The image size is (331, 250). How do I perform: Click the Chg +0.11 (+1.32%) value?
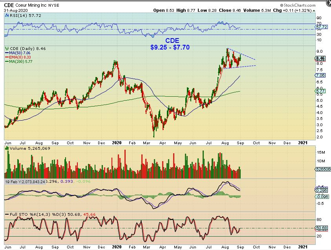point(292,10)
